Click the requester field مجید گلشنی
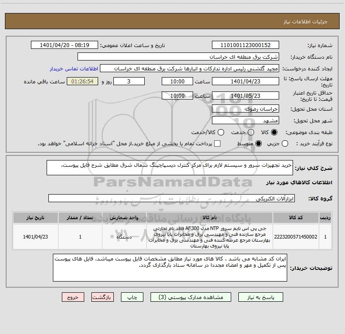This screenshot has height=334, width=345. click(x=190, y=68)
